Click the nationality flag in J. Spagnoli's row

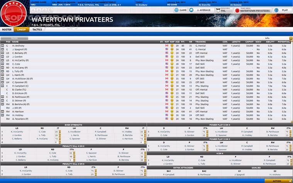point(167,49)
